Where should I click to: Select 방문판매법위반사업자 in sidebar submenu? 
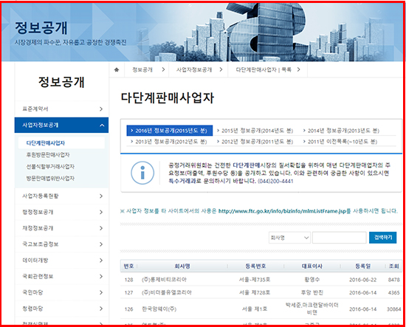coord(50,179)
